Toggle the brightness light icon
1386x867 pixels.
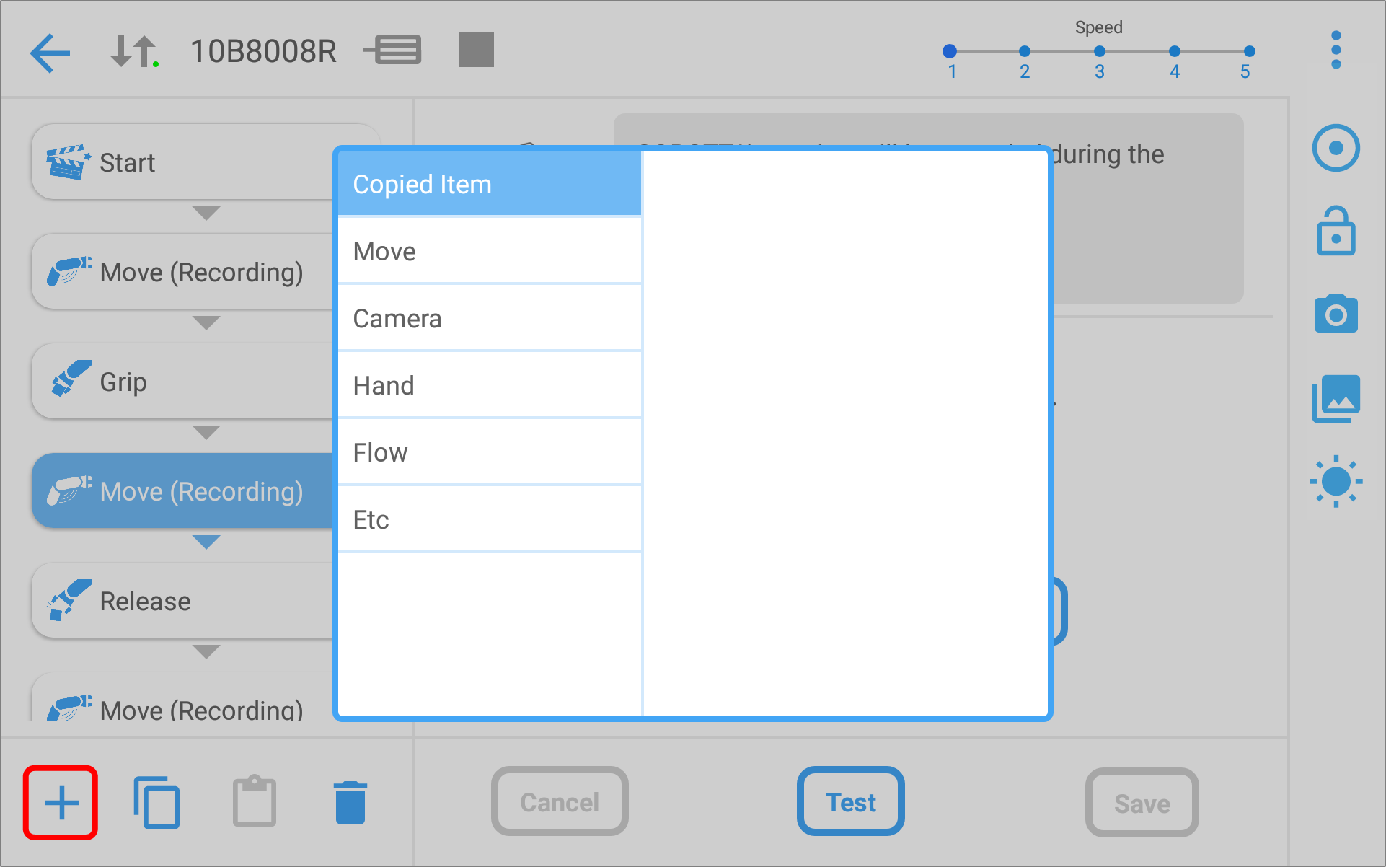tap(1336, 481)
